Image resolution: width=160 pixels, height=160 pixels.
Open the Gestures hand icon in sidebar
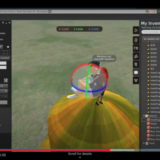[136, 40]
